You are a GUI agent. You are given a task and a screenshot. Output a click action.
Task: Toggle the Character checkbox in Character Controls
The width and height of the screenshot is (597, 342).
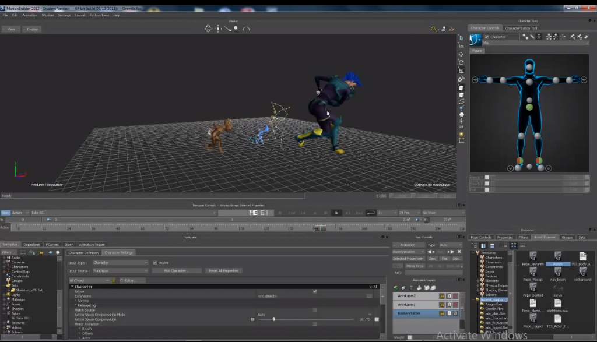click(x=487, y=37)
